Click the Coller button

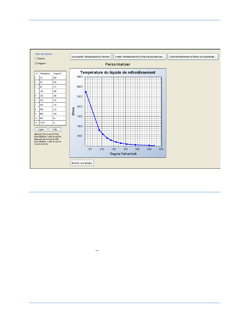55,129
